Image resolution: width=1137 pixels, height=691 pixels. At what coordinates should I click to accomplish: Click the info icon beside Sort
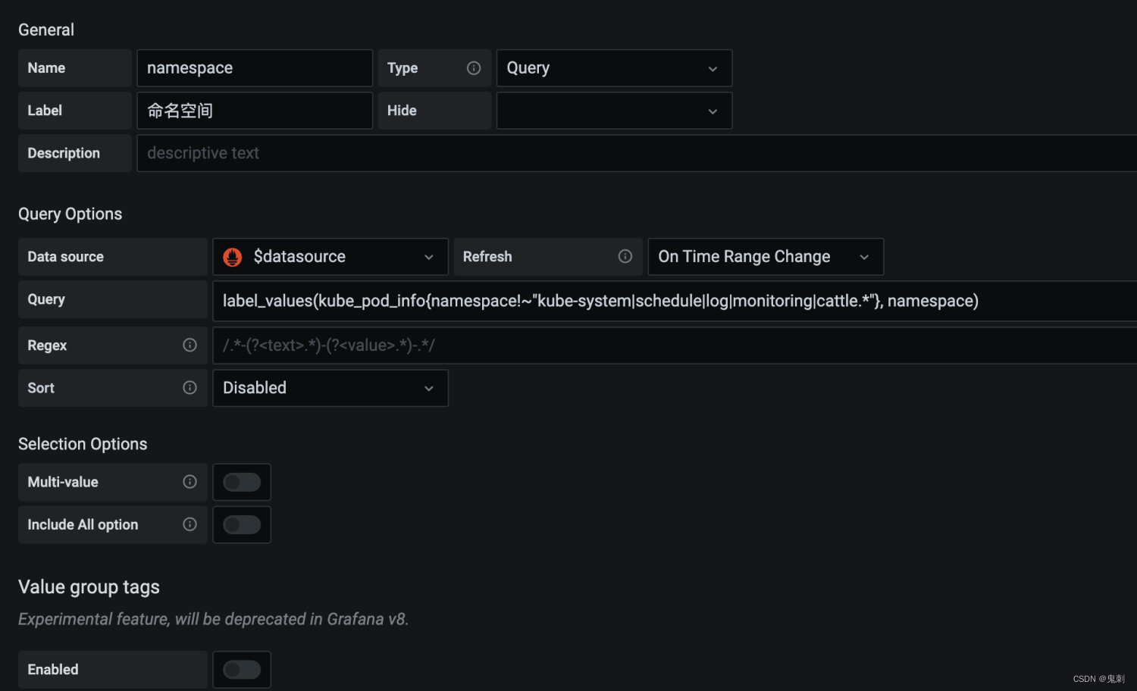pos(189,387)
